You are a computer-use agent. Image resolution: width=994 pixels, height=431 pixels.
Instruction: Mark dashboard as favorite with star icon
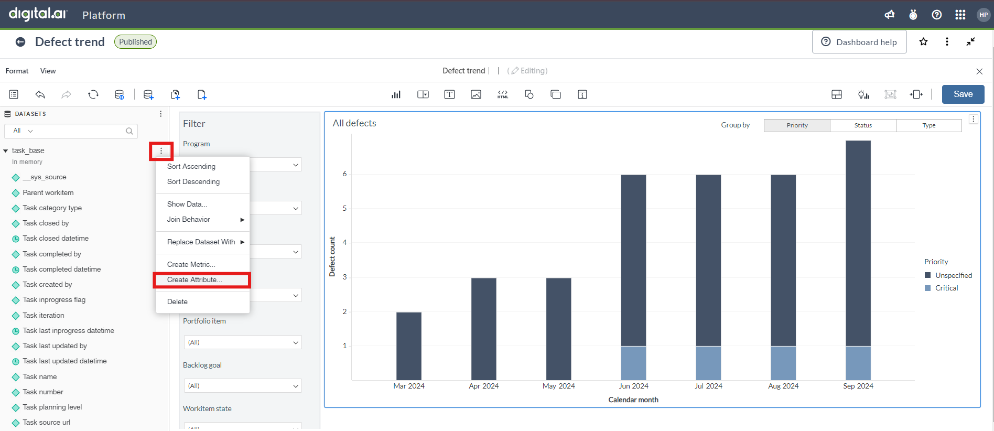[x=924, y=41]
